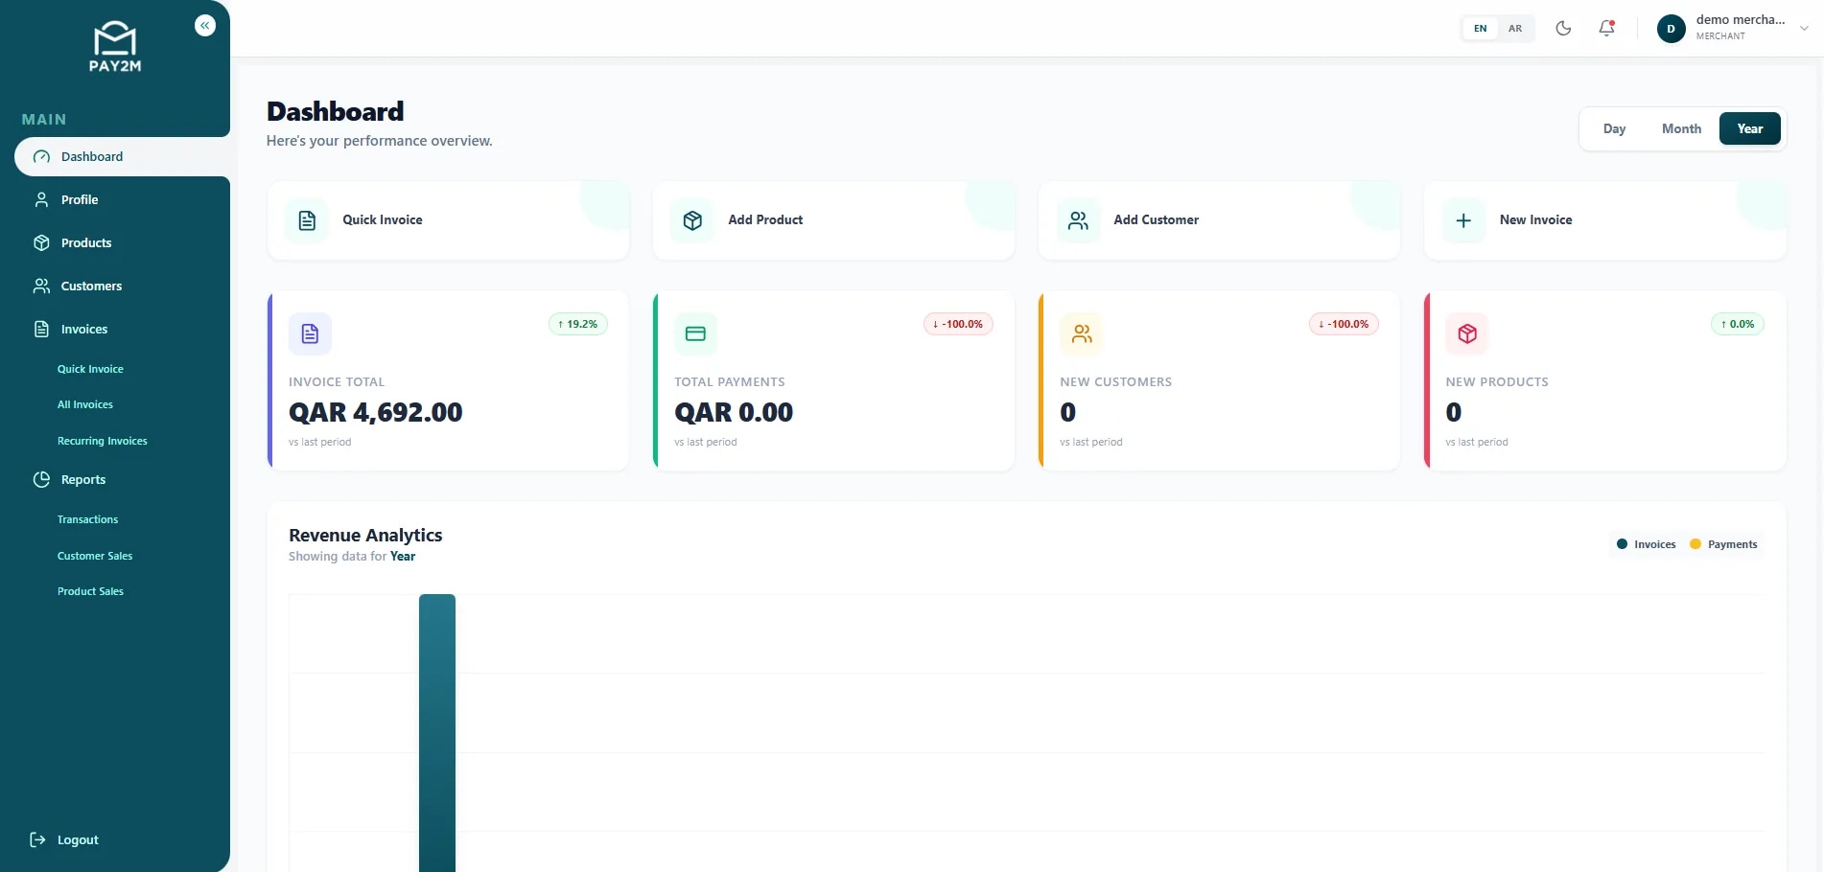Click the tall invoices bar in Revenue chart
Image resolution: width=1824 pixels, height=872 pixels.
tap(437, 733)
